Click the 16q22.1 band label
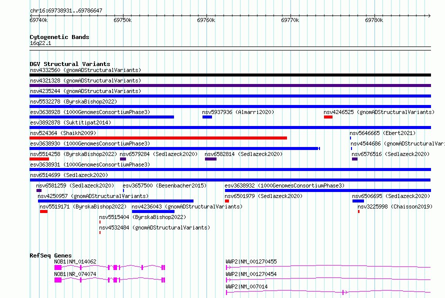 coord(40,43)
